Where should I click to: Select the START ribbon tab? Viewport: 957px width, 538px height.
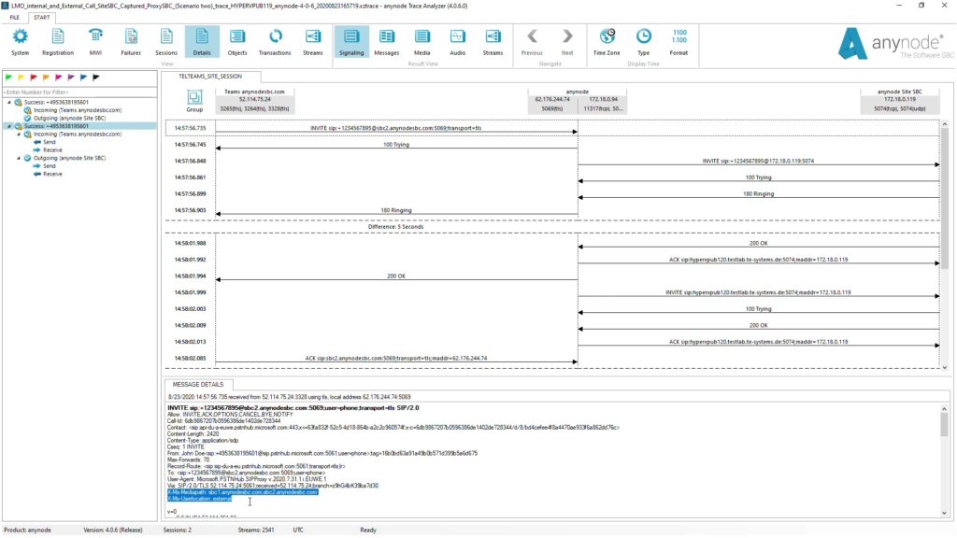pos(41,18)
